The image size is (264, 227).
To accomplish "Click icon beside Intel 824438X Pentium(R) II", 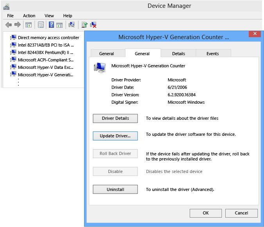I will click(x=13, y=52).
